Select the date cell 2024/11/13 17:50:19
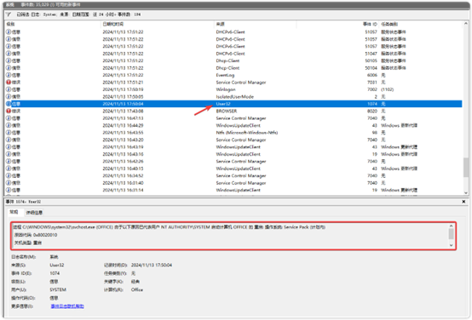The width and height of the screenshot is (472, 320). tap(123, 89)
